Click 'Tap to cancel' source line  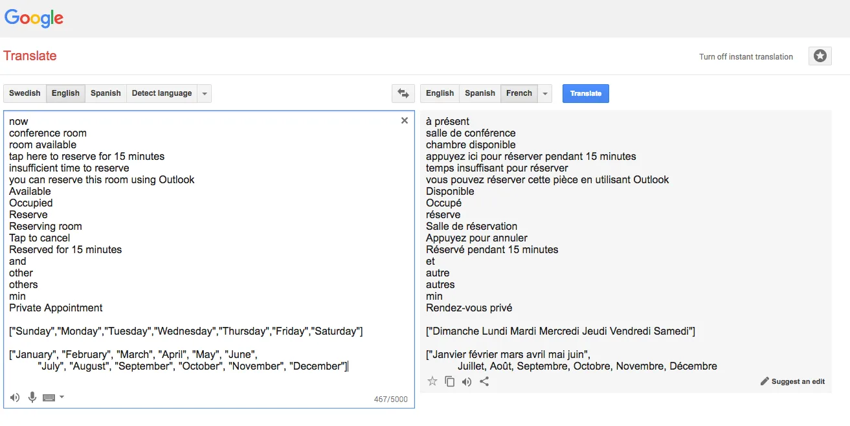coord(39,238)
